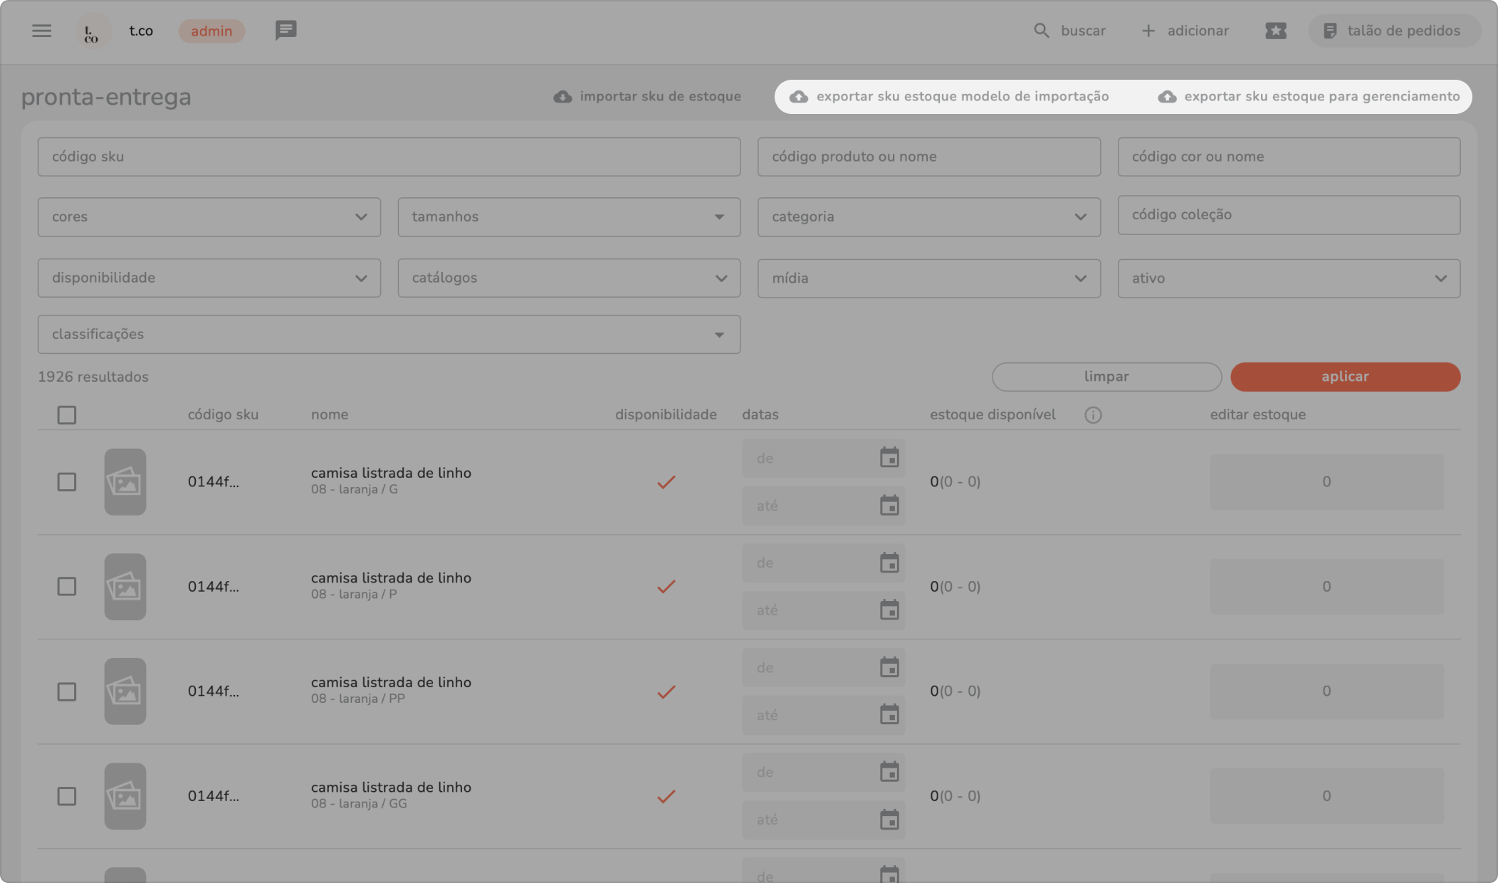The height and width of the screenshot is (883, 1498).
Task: Open the hamburger menu icon
Action: (x=41, y=31)
